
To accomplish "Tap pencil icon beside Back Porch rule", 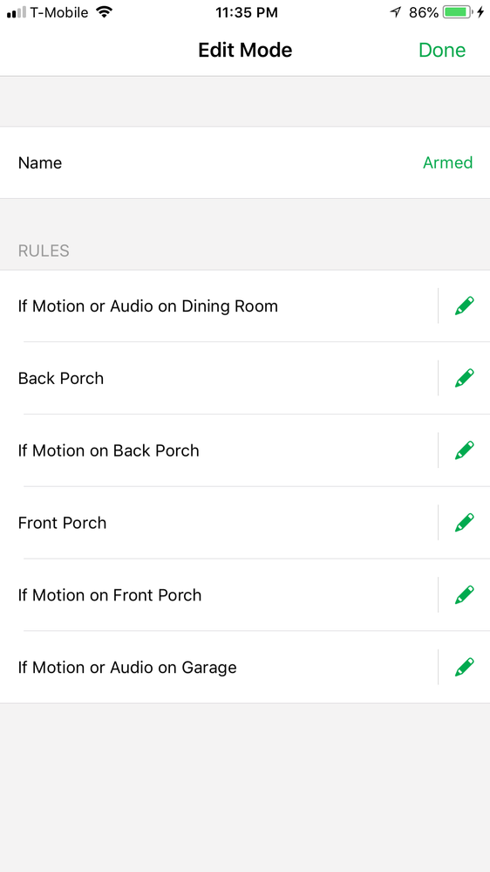I will pos(465,378).
